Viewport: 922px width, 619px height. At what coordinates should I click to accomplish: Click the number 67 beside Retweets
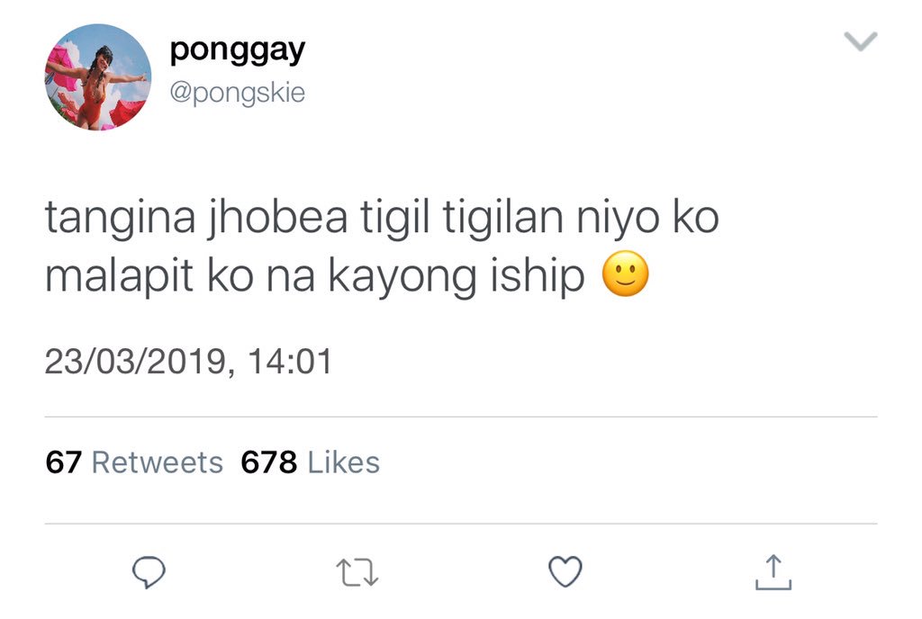tap(64, 462)
